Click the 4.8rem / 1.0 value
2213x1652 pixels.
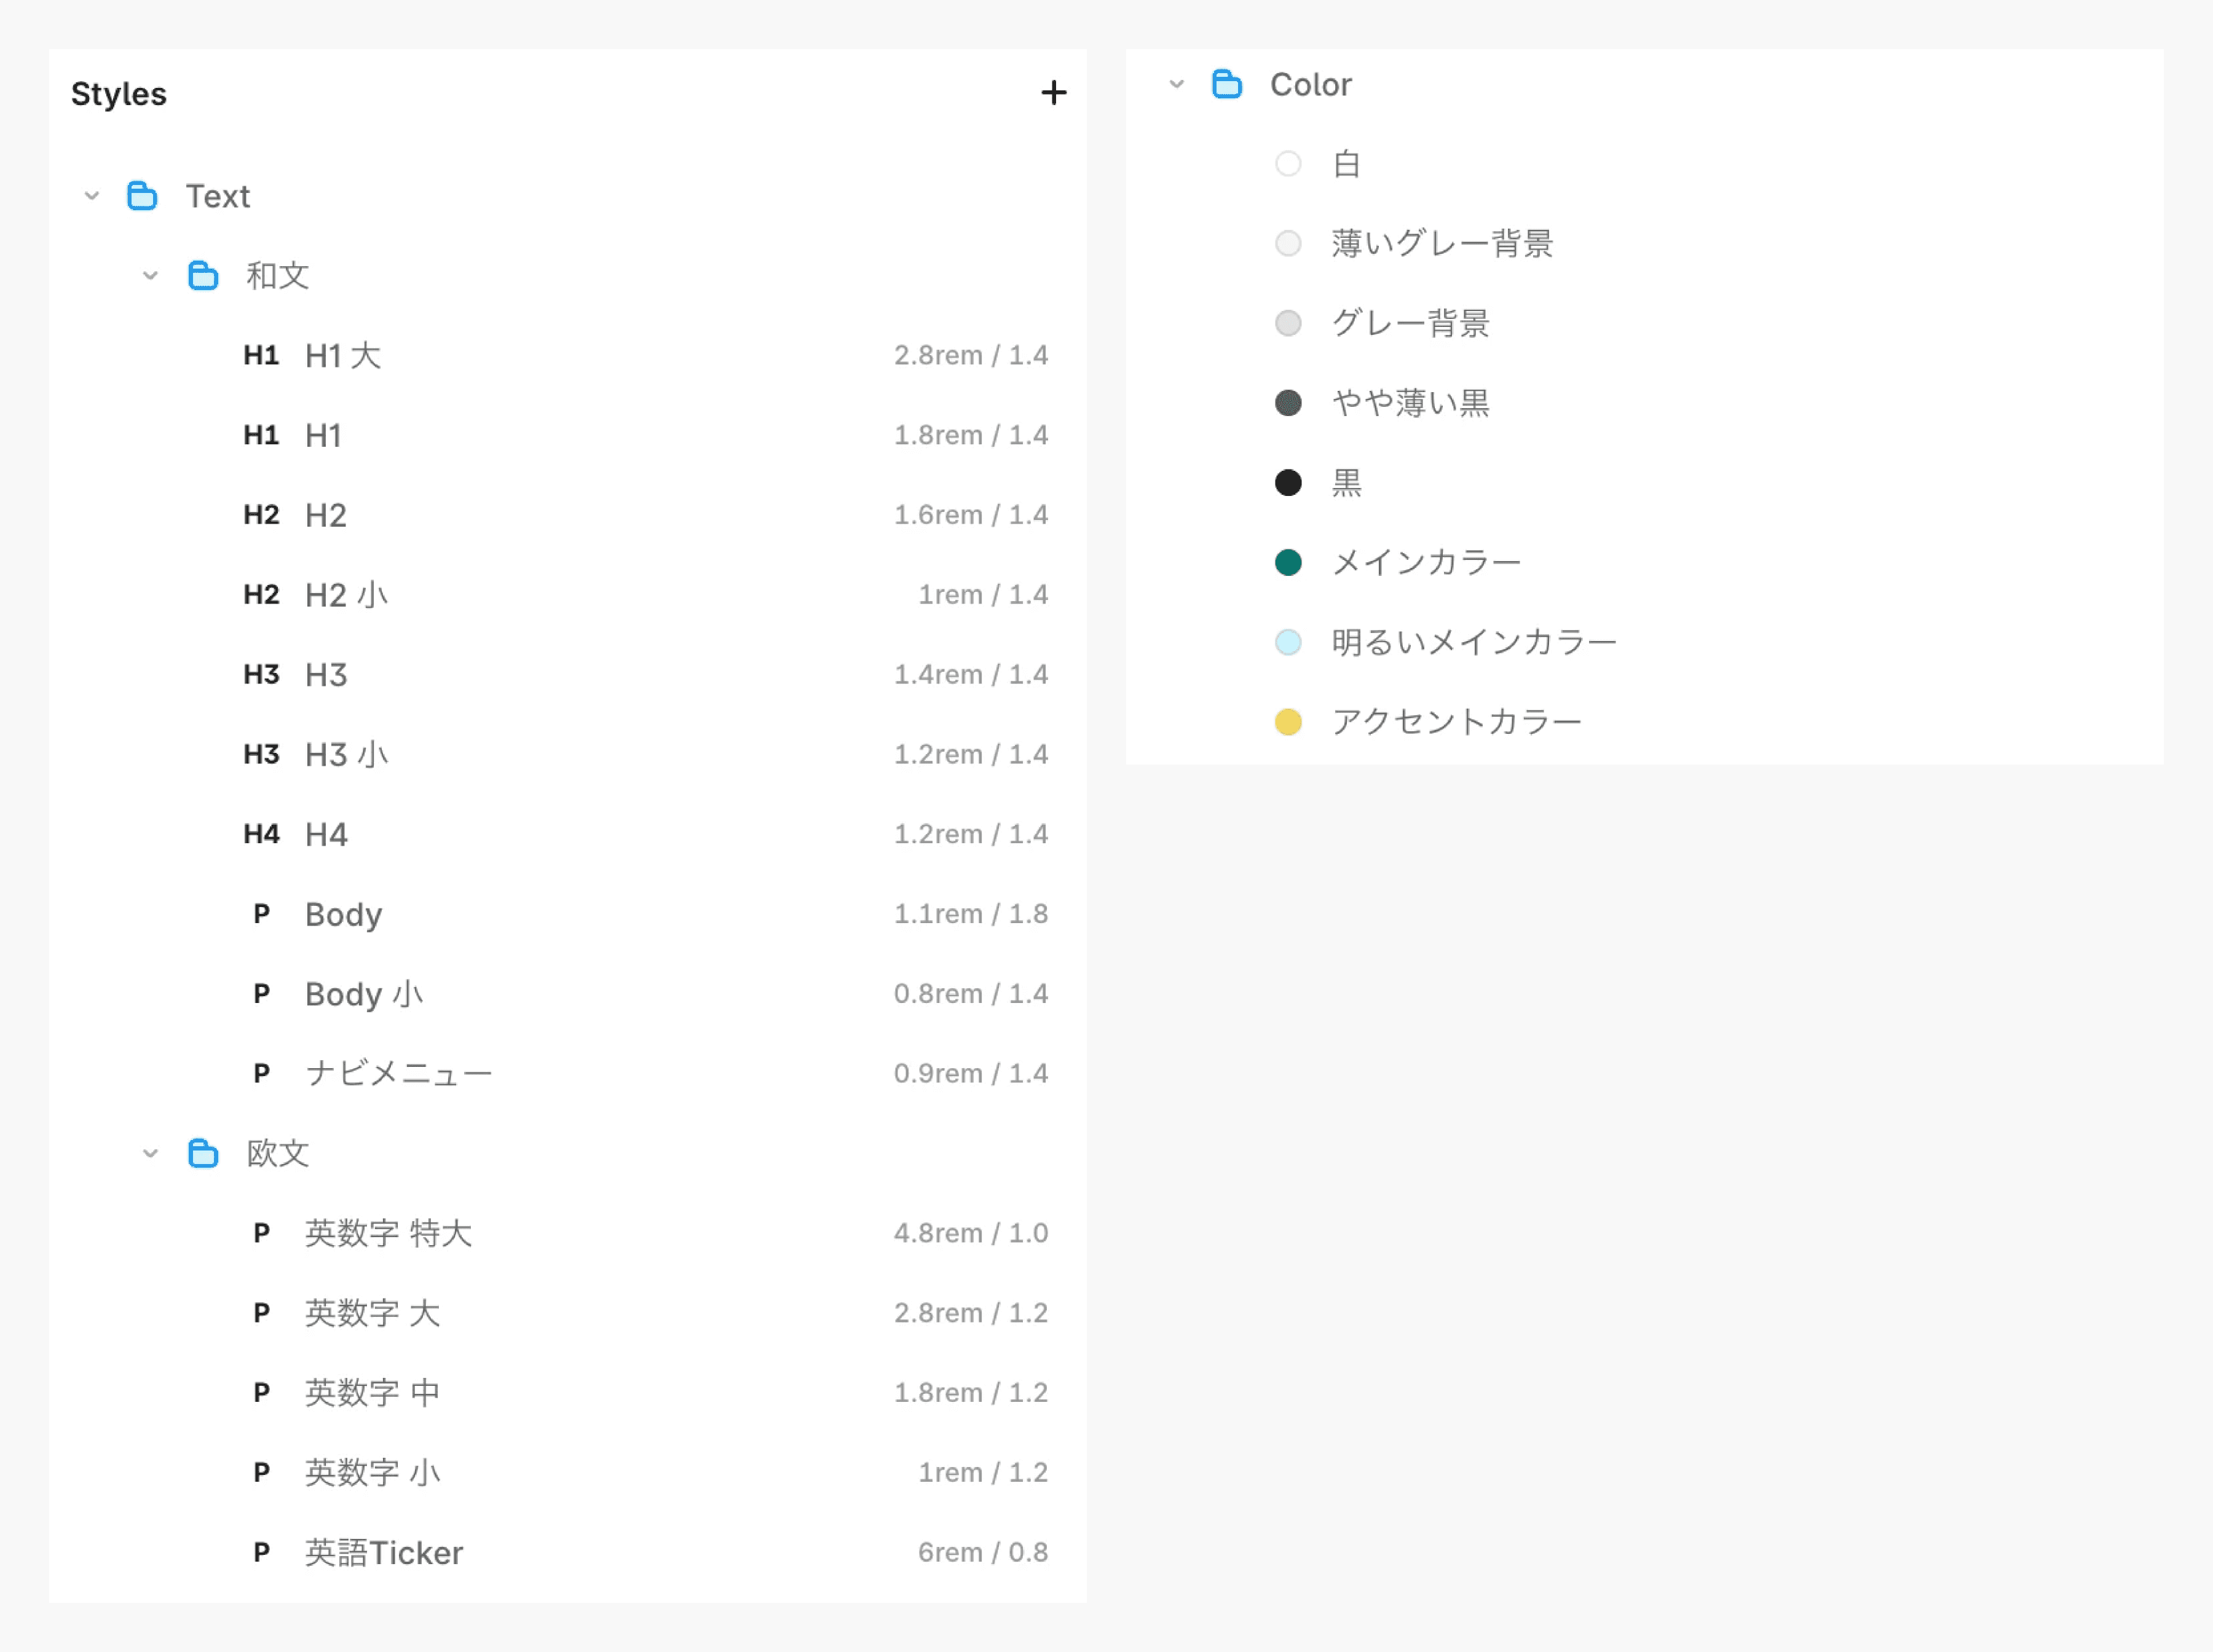click(x=971, y=1233)
